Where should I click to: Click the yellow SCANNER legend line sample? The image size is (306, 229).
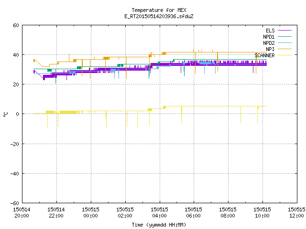pyautogui.click(x=284, y=55)
